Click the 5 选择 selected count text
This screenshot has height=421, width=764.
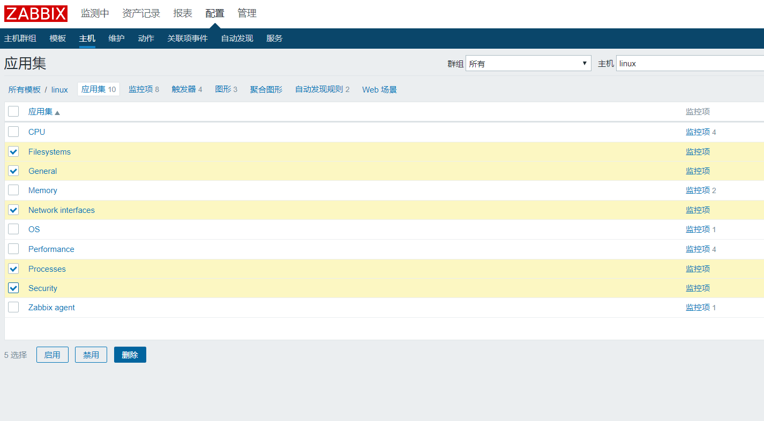coord(16,355)
